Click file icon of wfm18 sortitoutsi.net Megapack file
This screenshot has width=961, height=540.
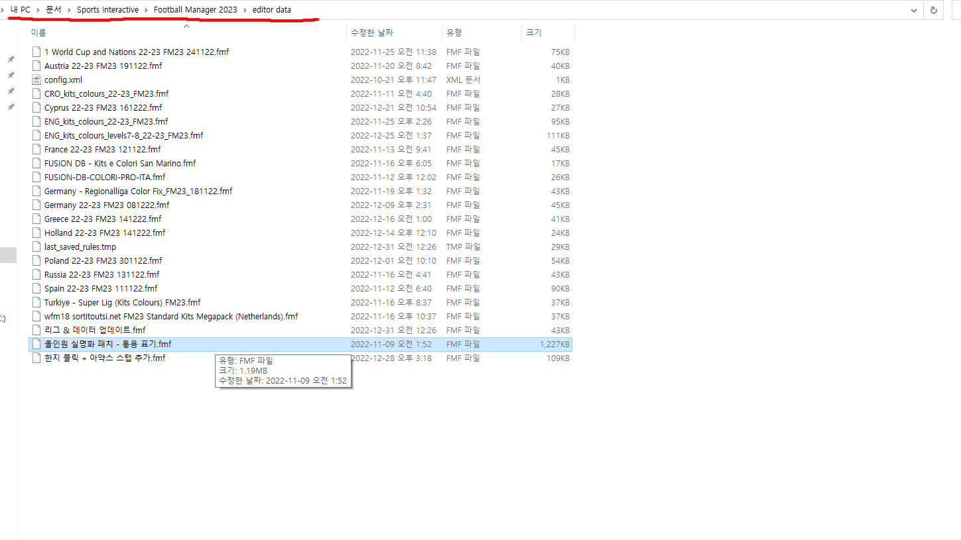36,316
